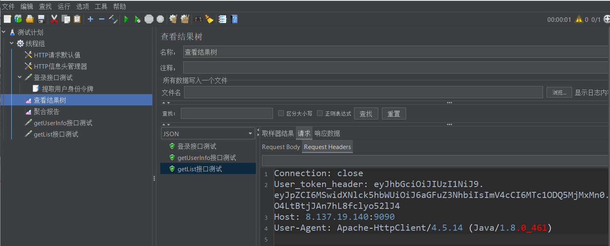Click the 重置 button
The image size is (610, 246).
(394, 114)
